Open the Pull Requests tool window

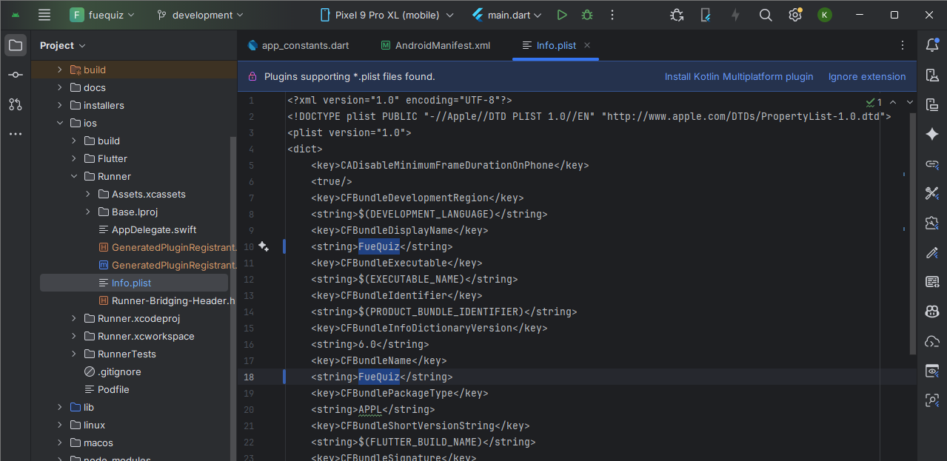16,104
